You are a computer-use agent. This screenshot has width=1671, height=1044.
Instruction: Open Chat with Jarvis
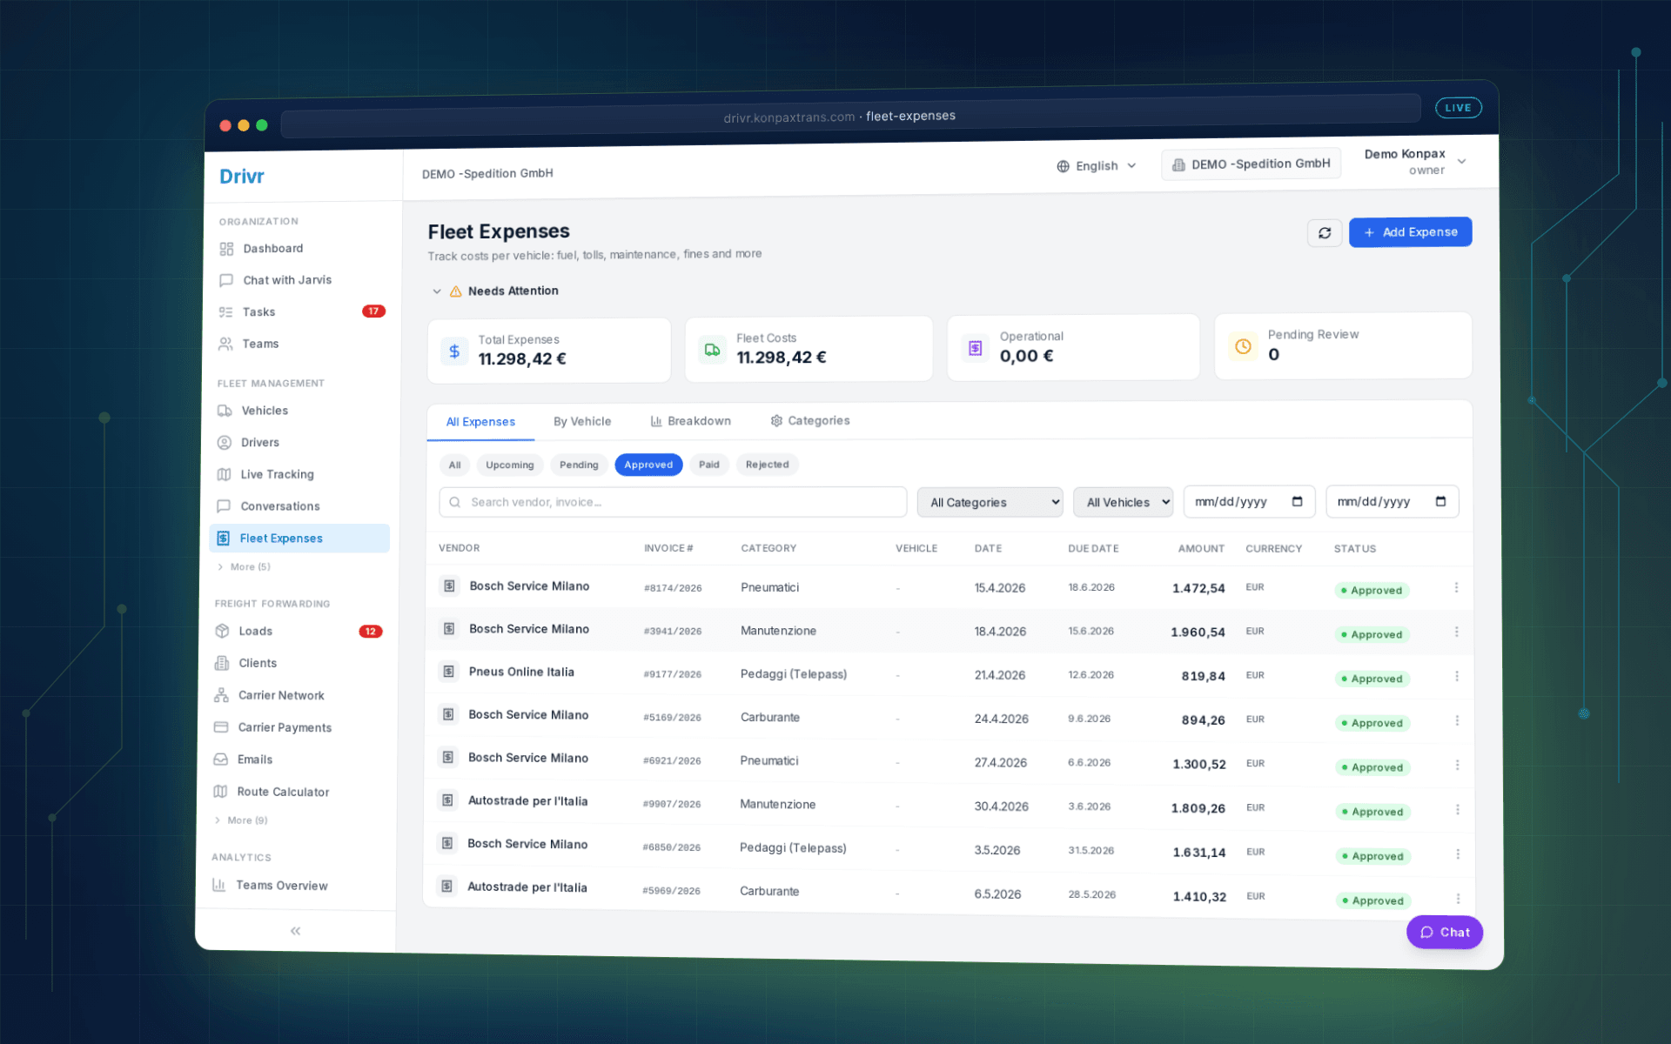click(x=287, y=280)
